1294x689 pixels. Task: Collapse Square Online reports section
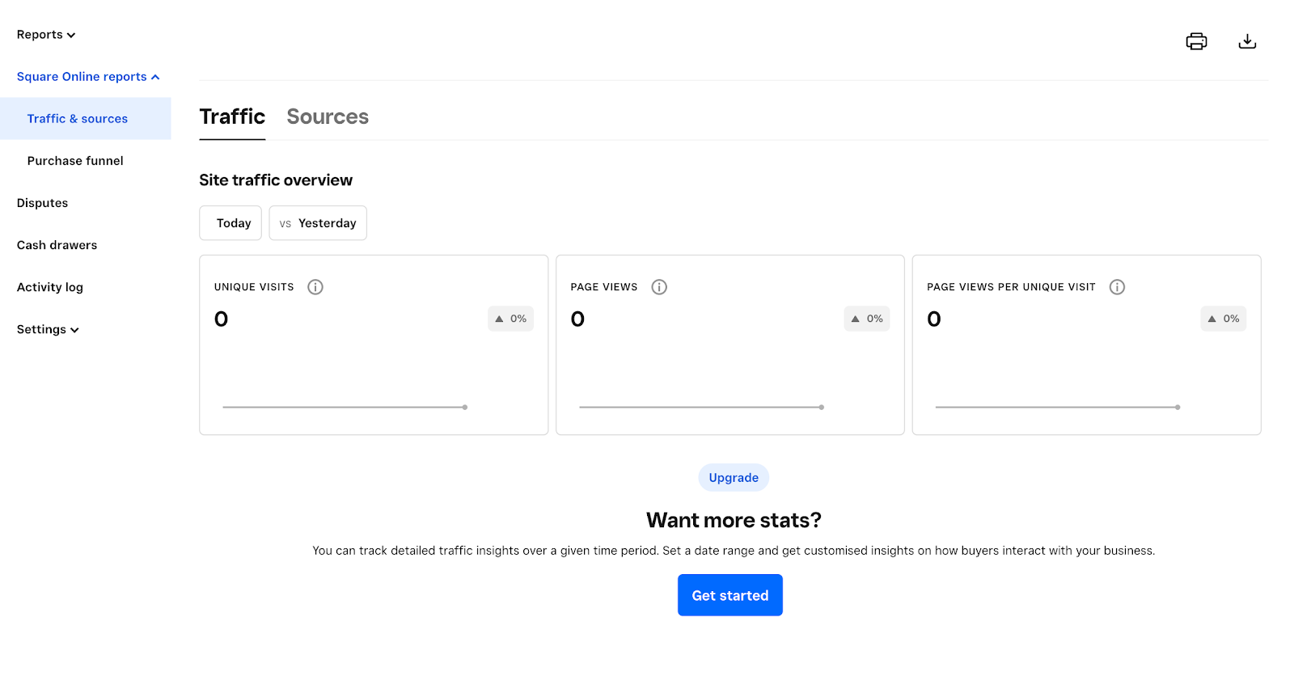coord(88,77)
